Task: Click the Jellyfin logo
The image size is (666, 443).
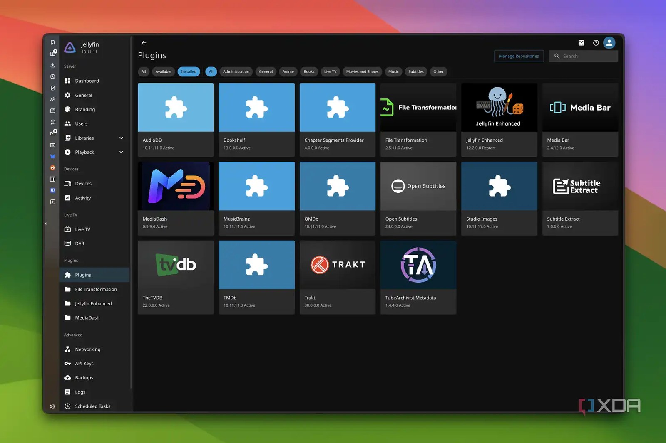Action: coord(70,47)
